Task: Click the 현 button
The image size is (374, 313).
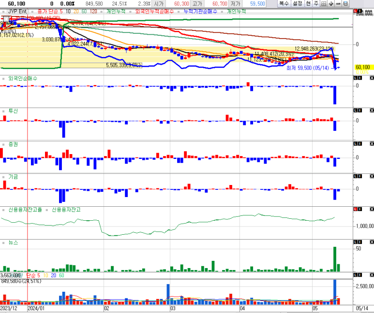Action: 308,3
